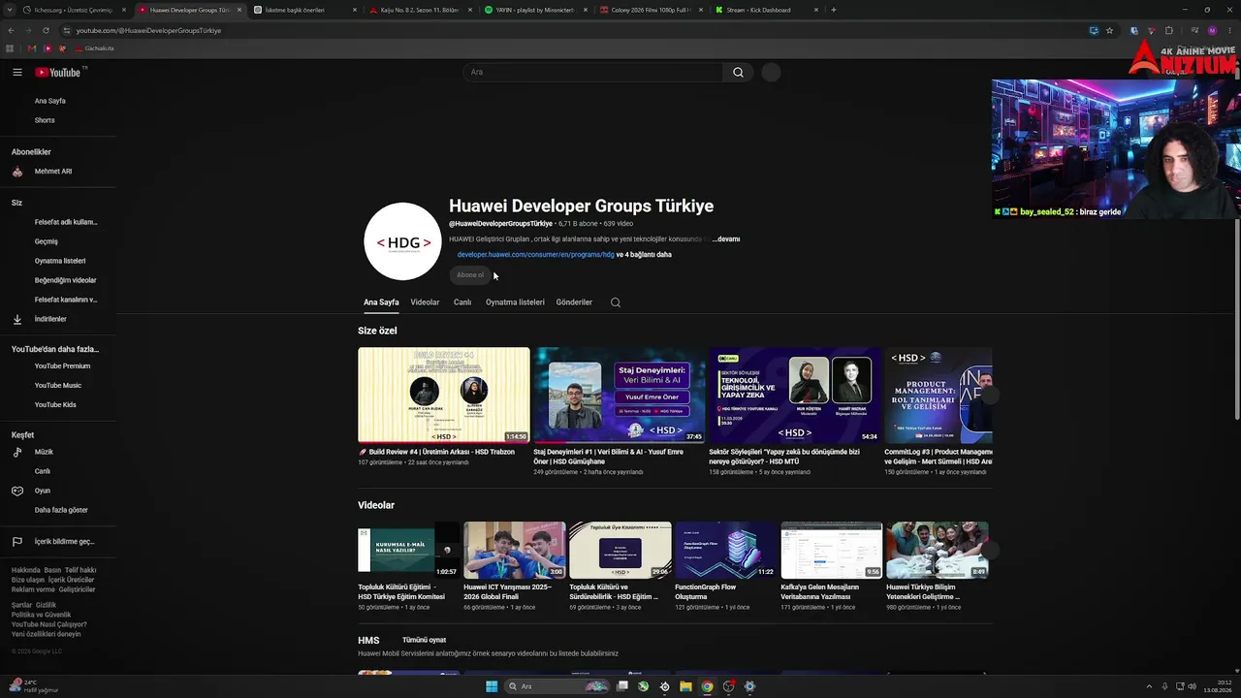Open the Müzik explore category
This screenshot has height=698, width=1241.
44,452
